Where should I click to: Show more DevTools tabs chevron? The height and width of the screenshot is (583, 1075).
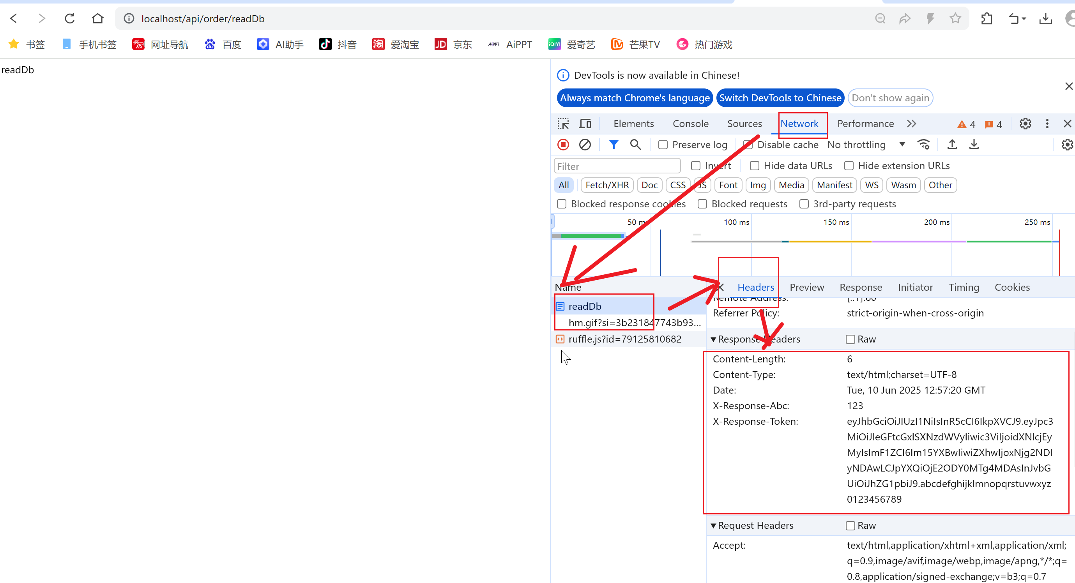[911, 124]
